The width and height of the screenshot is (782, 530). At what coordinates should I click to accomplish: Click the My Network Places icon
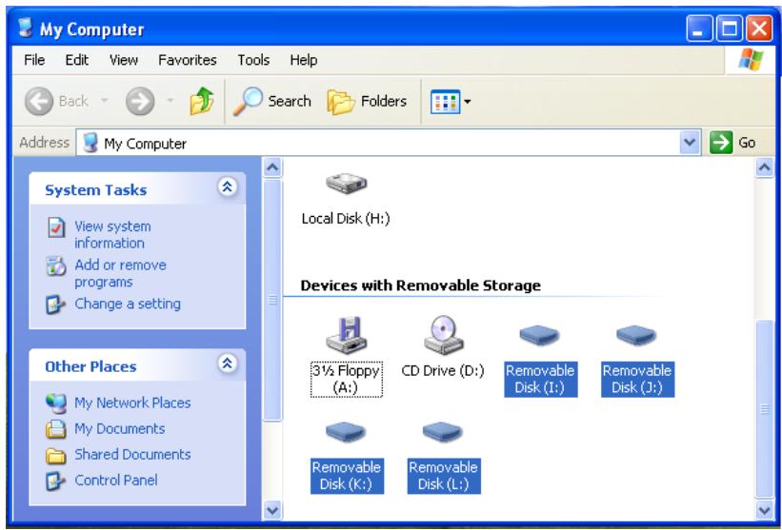[56, 403]
